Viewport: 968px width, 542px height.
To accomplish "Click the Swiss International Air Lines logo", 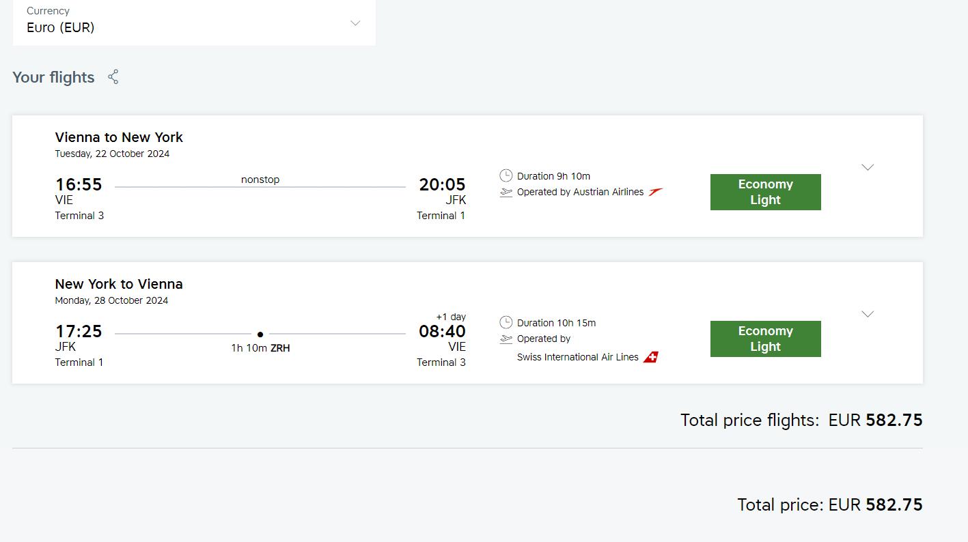I will click(651, 357).
